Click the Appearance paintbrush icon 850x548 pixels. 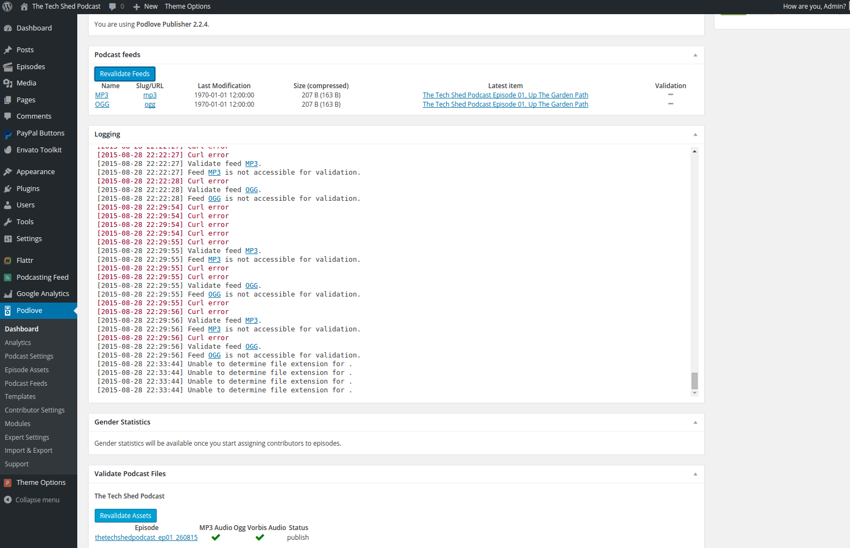point(8,172)
